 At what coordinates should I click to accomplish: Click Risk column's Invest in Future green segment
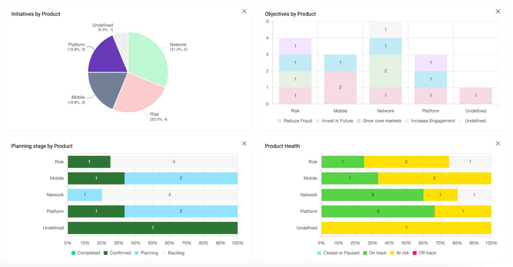pos(295,79)
